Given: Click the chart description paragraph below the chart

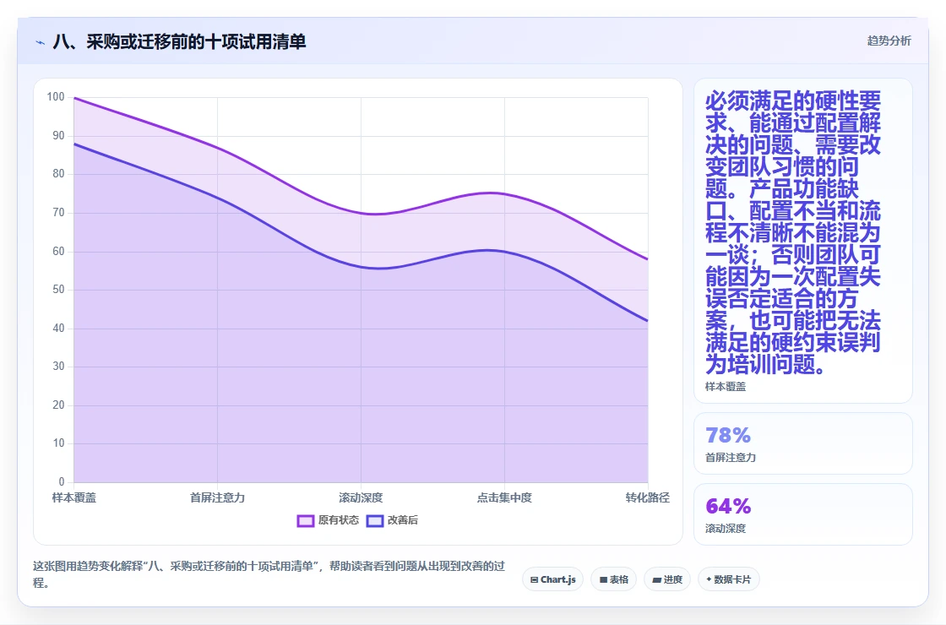Looking at the screenshot, I should pyautogui.click(x=269, y=574).
